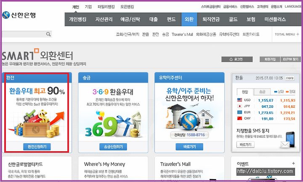The image size is (303, 182).
Task: Click the CNY flag icon
Action: 239,118
